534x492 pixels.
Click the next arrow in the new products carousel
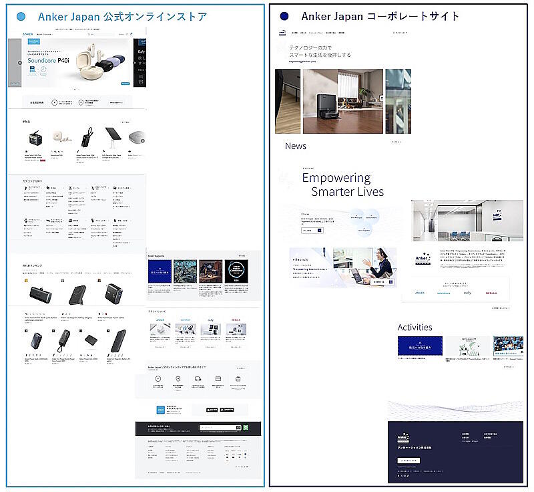point(142,141)
